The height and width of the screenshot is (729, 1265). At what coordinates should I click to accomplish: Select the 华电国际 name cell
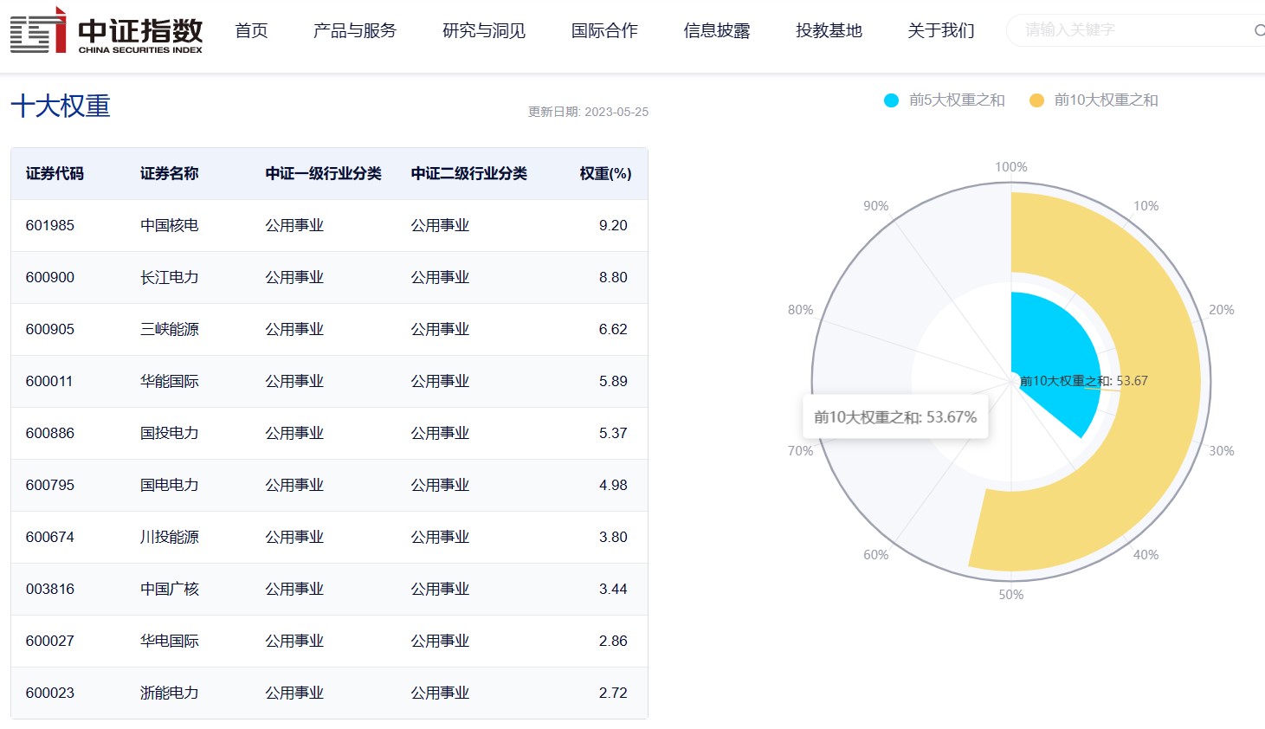click(170, 642)
